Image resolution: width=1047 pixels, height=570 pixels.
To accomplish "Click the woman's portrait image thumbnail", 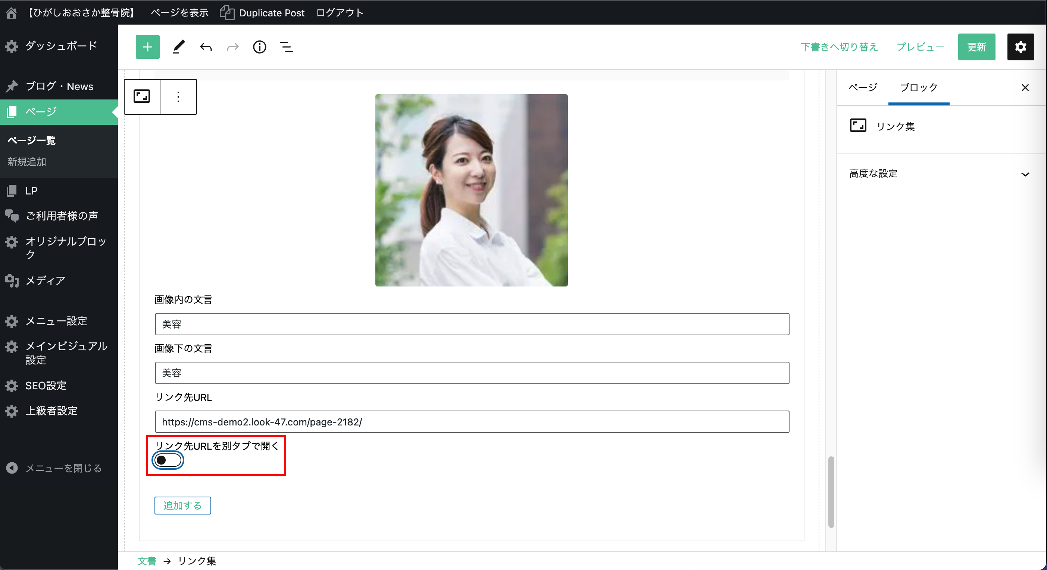I will tap(471, 190).
